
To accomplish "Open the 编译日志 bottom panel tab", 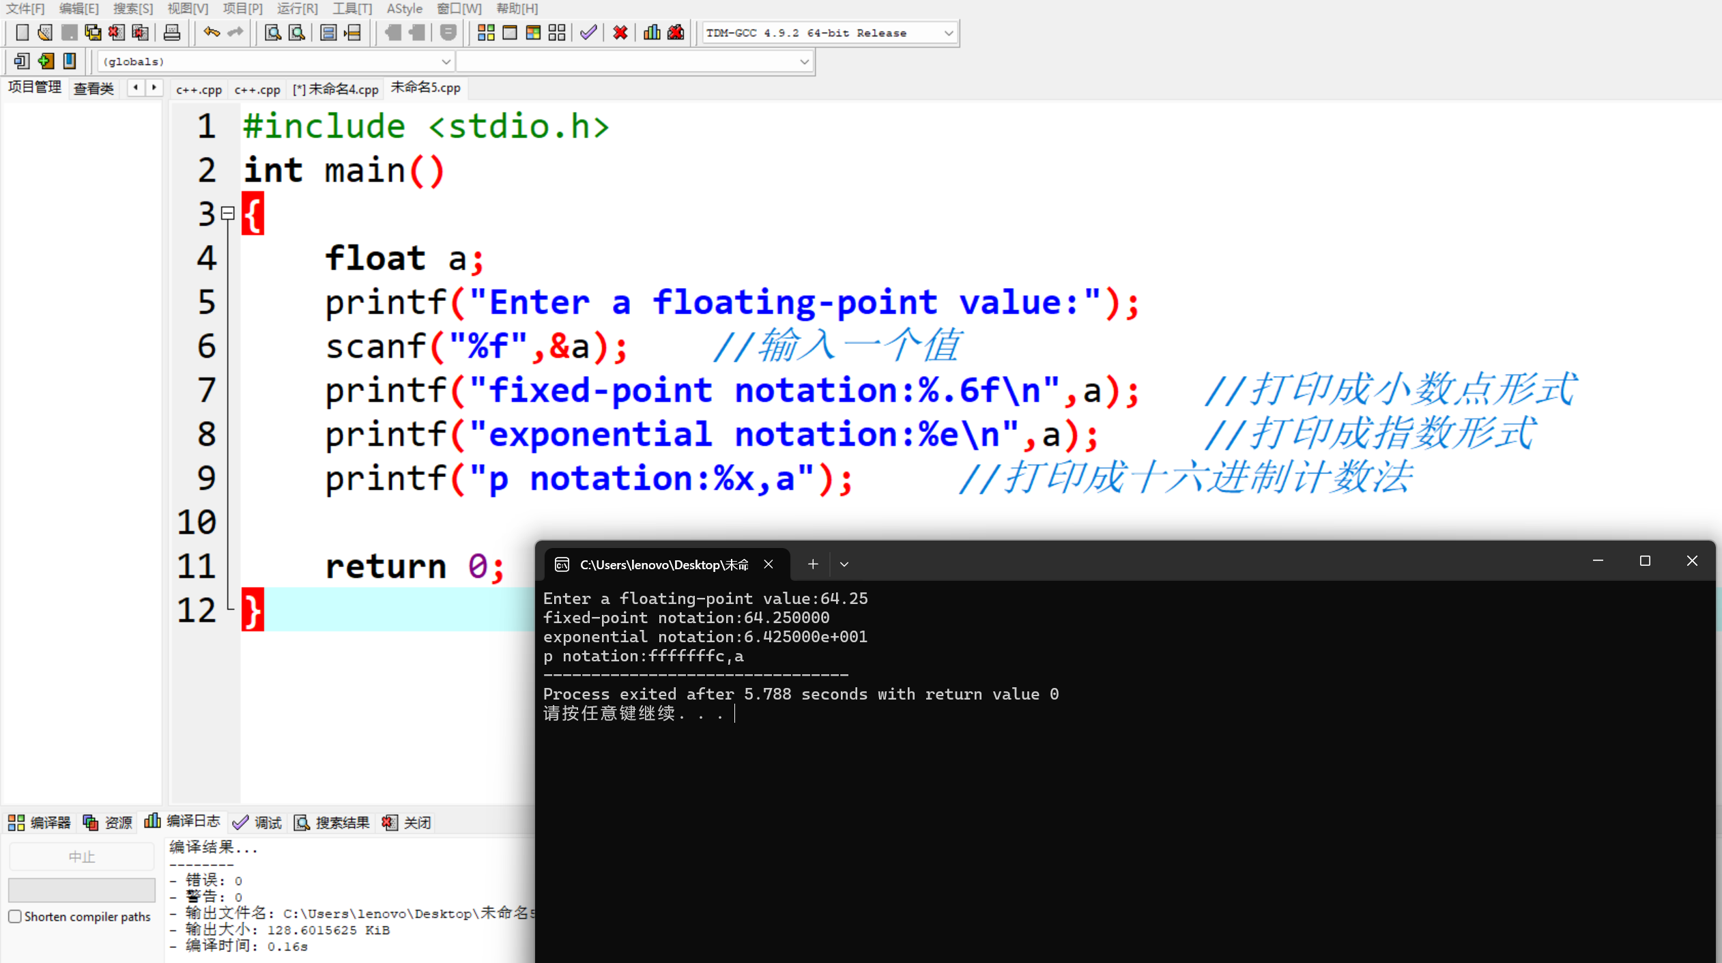I will (183, 821).
